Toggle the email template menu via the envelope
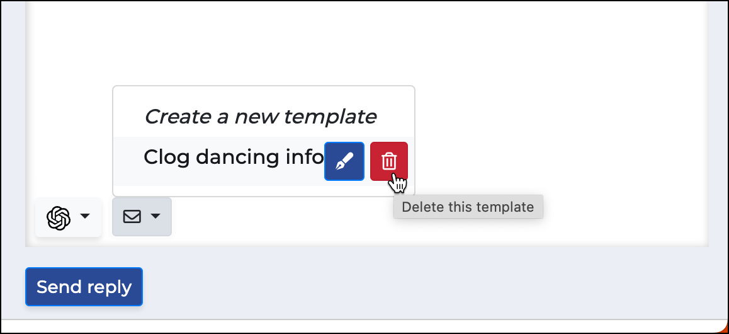 click(142, 216)
